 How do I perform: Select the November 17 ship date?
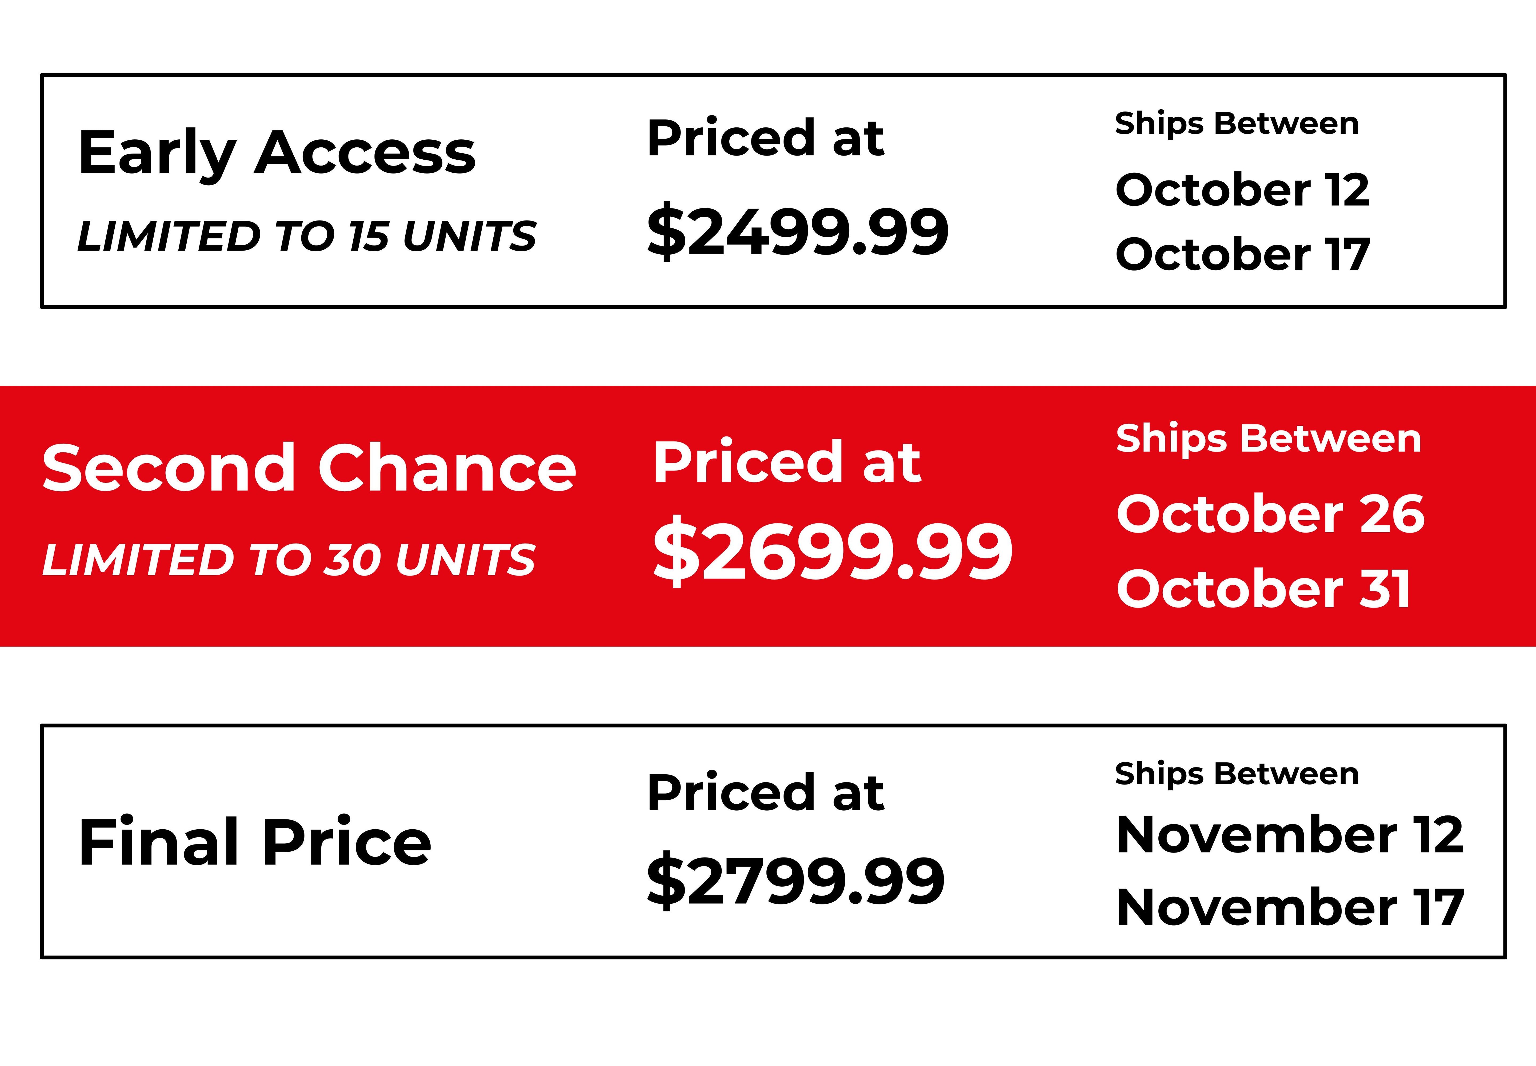click(1289, 907)
